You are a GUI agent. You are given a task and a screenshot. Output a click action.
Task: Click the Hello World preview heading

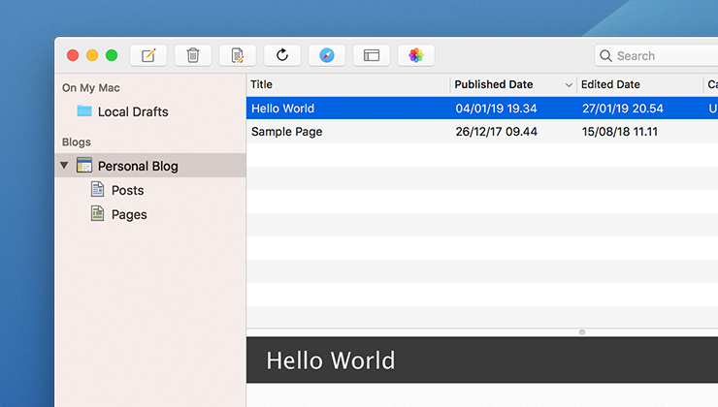(x=331, y=360)
